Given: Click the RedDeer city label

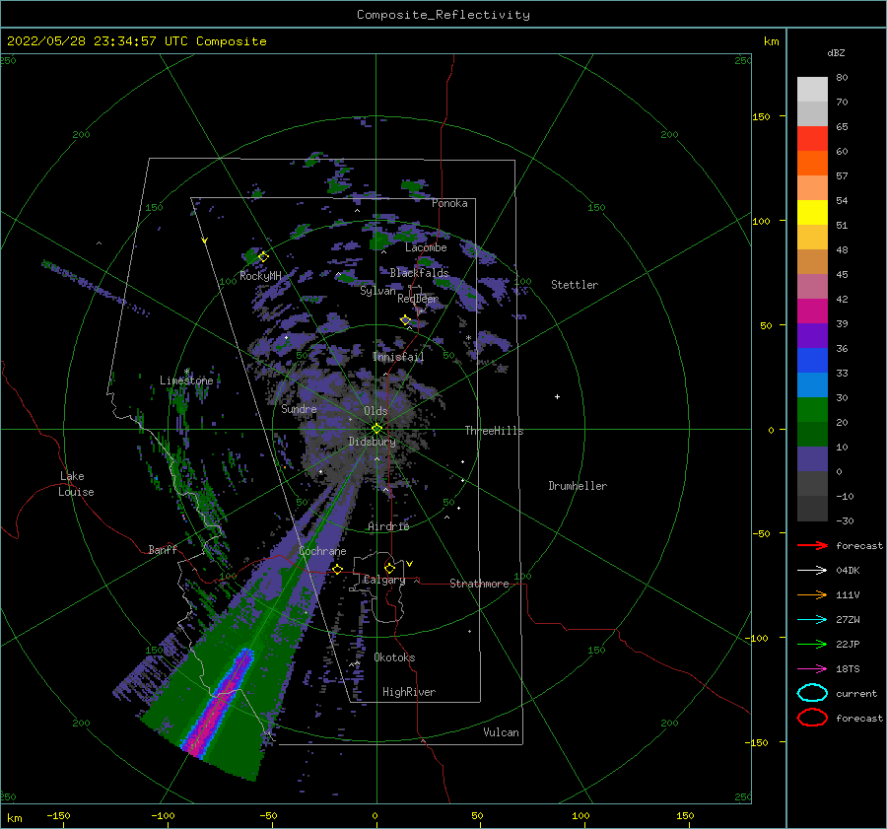Looking at the screenshot, I should [x=418, y=299].
